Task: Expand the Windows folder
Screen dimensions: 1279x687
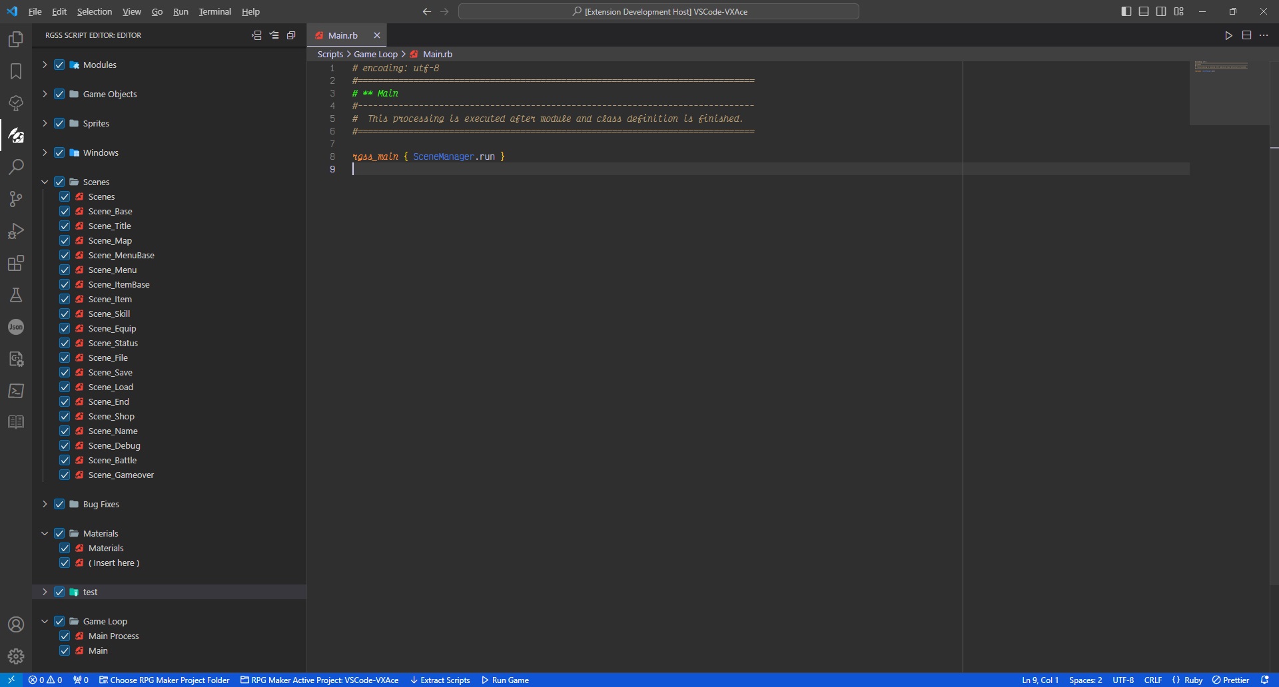Action: tap(45, 152)
